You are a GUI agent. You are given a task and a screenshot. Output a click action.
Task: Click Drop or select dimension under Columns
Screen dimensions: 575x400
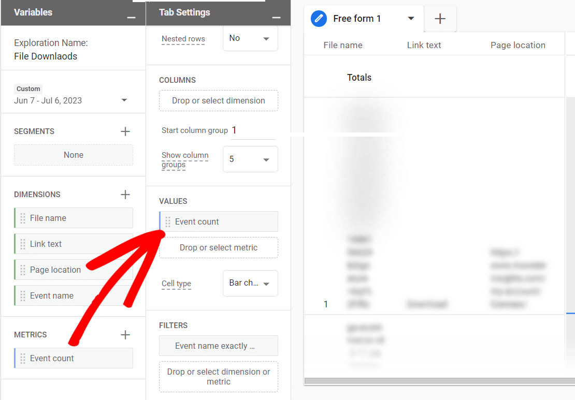[218, 101]
